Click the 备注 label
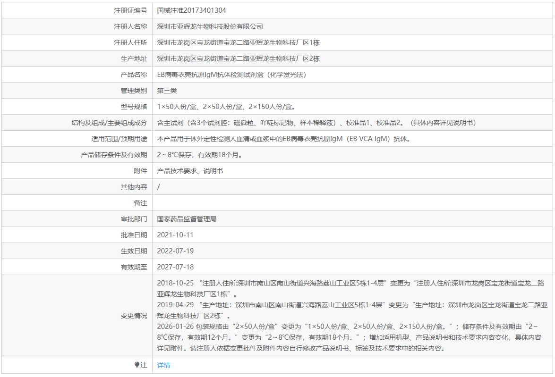 pyautogui.click(x=140, y=203)
